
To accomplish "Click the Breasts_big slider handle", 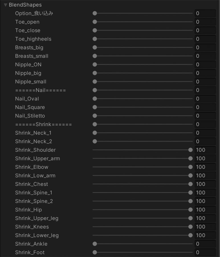I will pos(95,48).
